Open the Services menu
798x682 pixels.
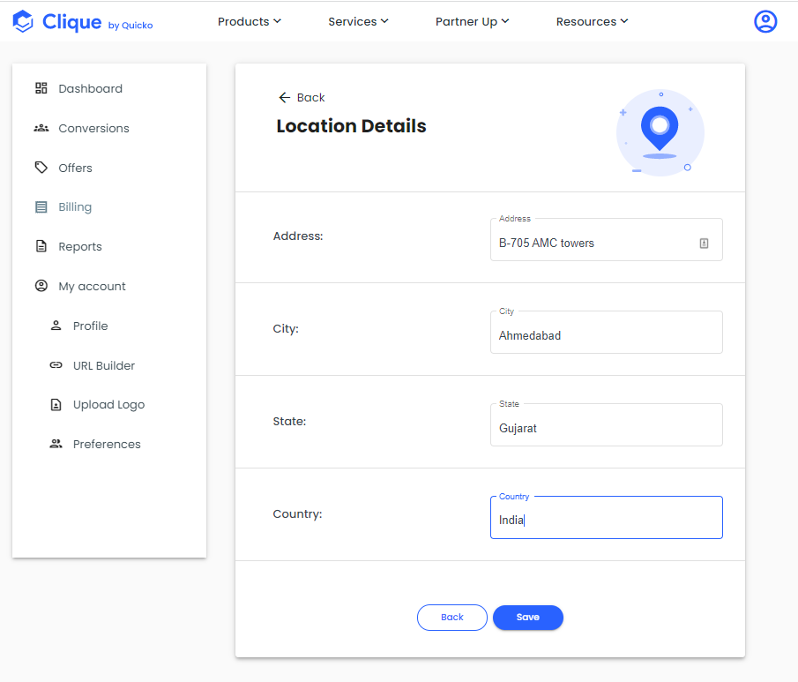point(358,21)
